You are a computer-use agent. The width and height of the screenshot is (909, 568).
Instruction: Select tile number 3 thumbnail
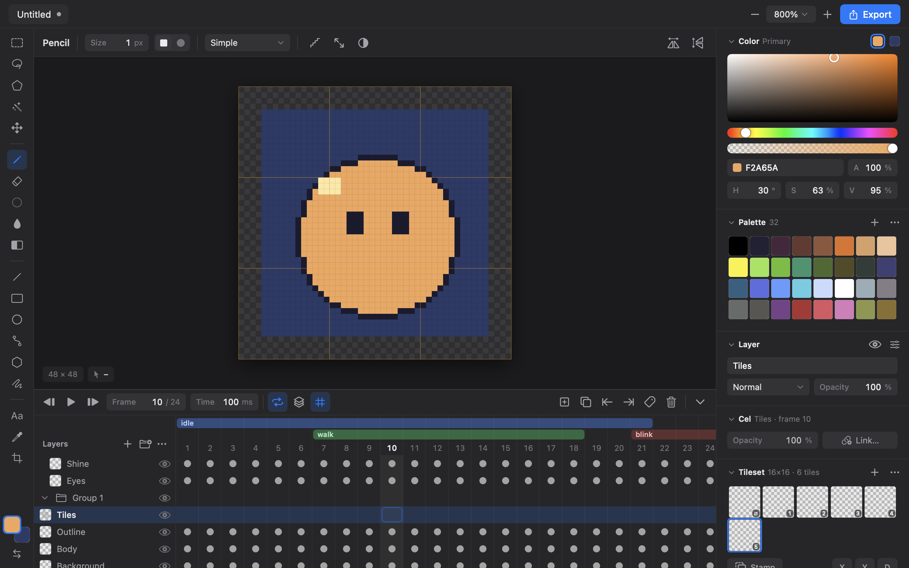tap(846, 502)
